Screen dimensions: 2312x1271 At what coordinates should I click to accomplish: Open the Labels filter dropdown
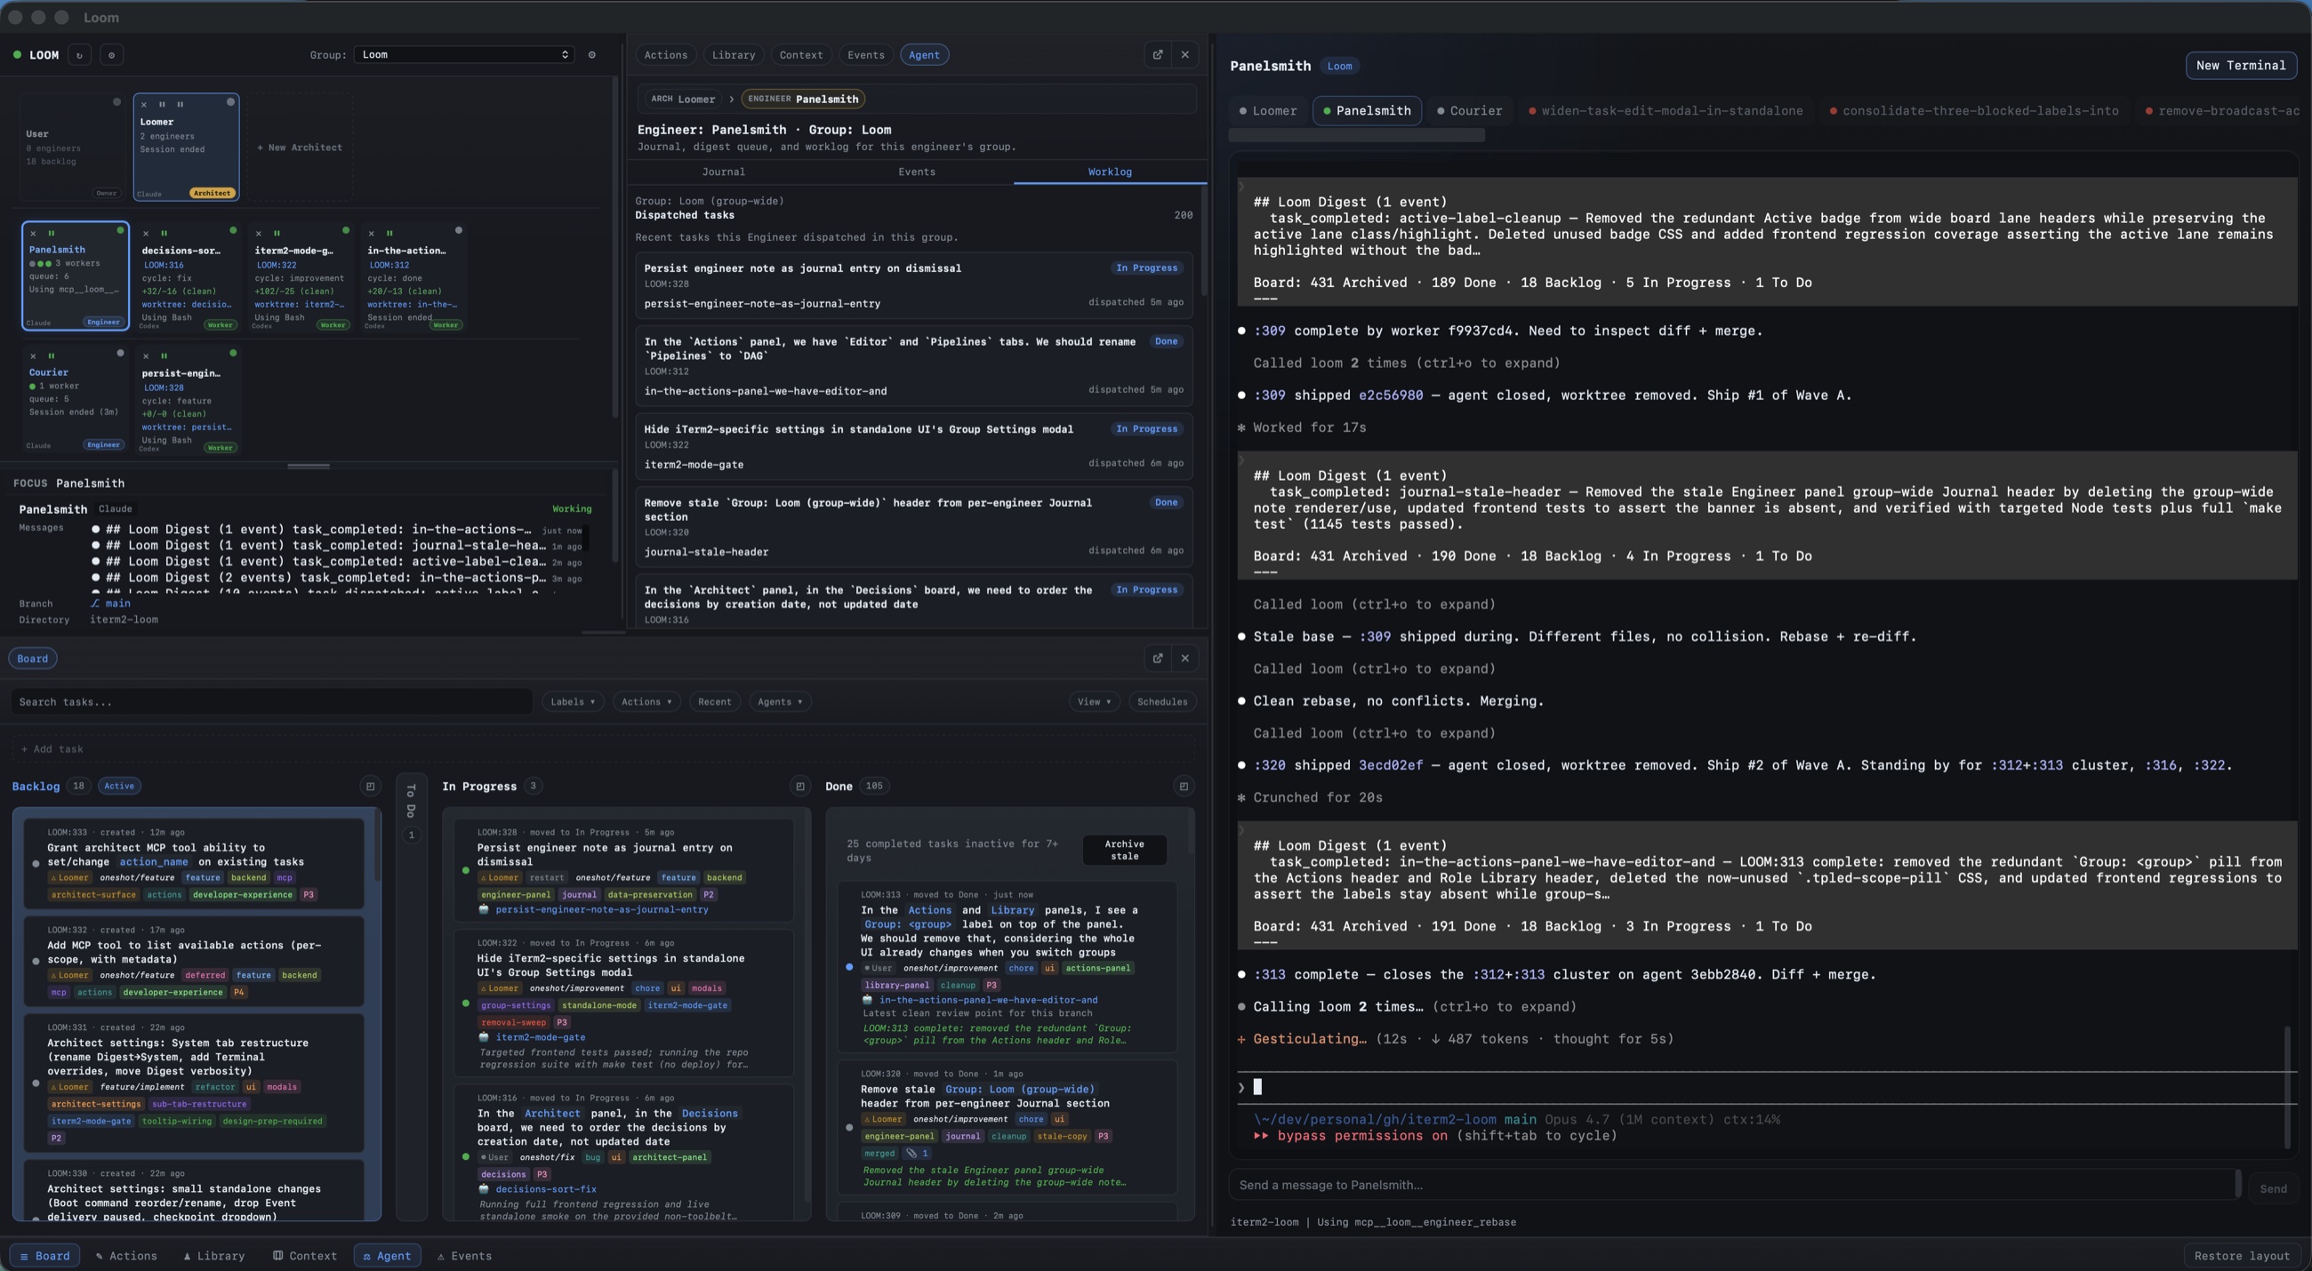click(573, 701)
